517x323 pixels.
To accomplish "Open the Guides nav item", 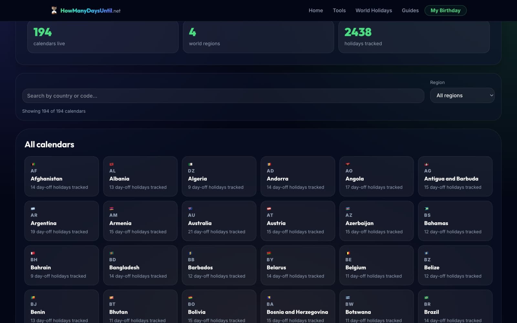I will pyautogui.click(x=410, y=10).
